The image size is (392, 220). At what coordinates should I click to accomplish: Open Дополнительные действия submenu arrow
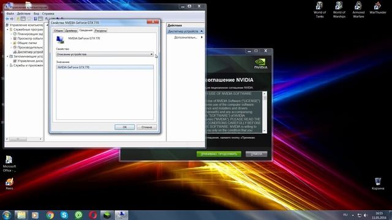(202, 37)
